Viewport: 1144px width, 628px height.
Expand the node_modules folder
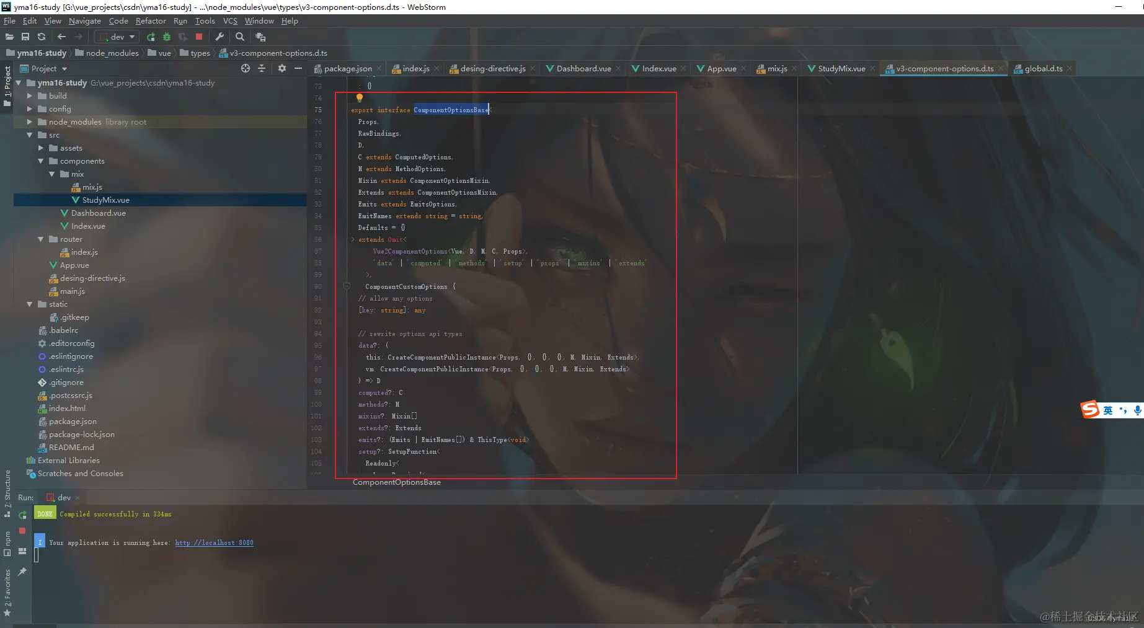tap(29, 122)
